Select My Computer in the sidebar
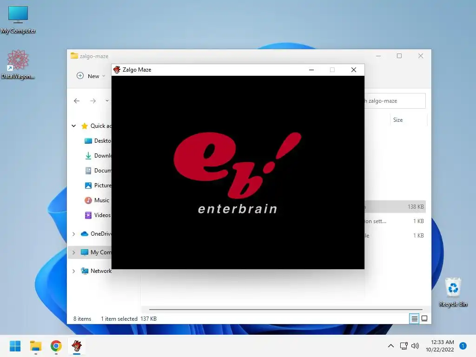476x357 pixels. click(x=96, y=252)
